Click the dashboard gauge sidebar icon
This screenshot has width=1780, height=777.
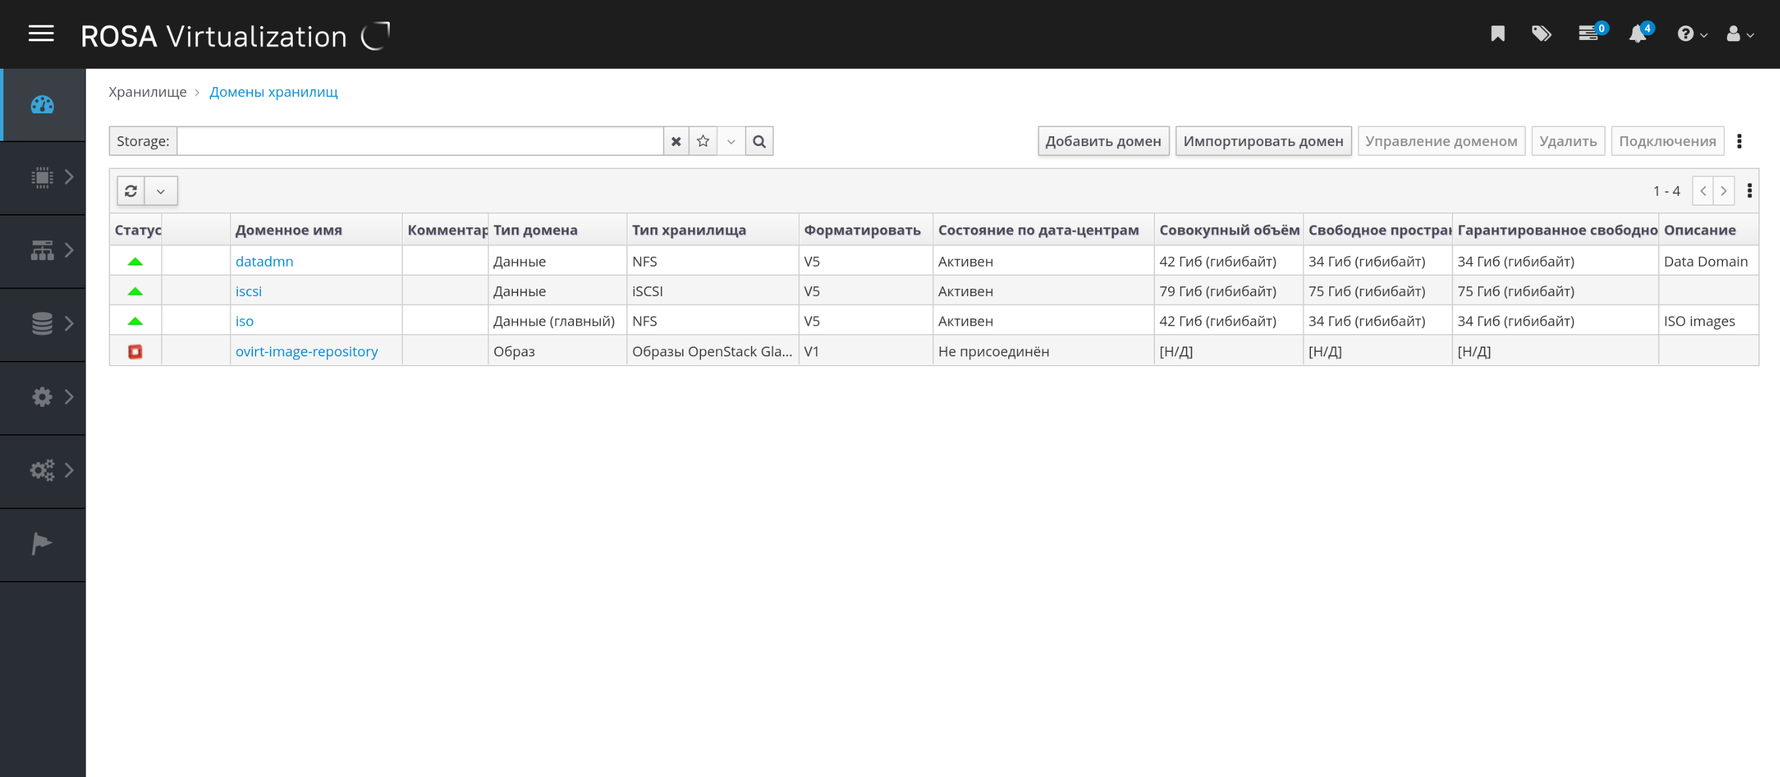42,104
